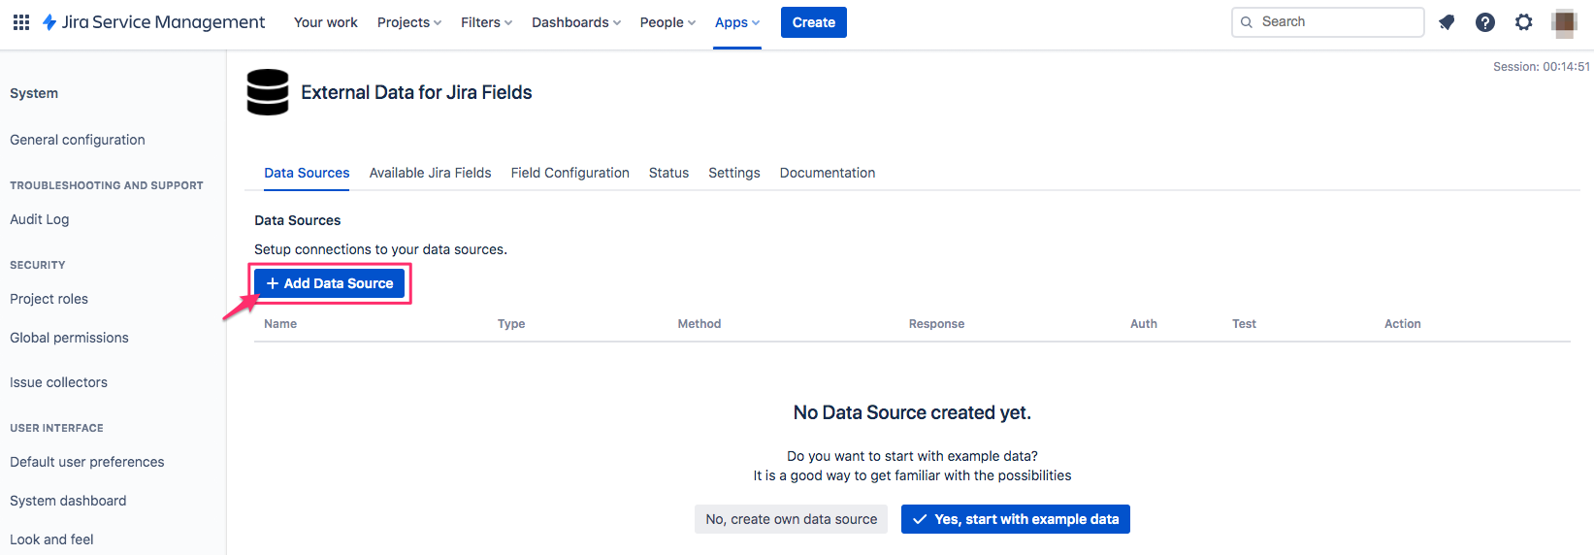Click the Auth column header
The width and height of the screenshot is (1594, 555).
[x=1144, y=324]
